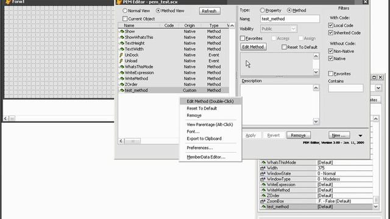Click ZoomBox property icon in Properties window

click(x=263, y=201)
